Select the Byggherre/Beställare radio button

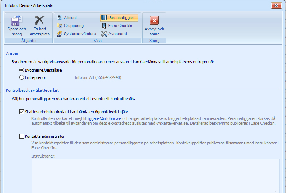(22, 70)
